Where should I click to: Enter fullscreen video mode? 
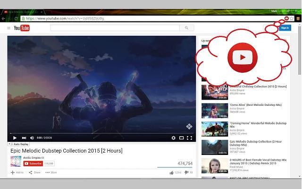tap(189, 138)
